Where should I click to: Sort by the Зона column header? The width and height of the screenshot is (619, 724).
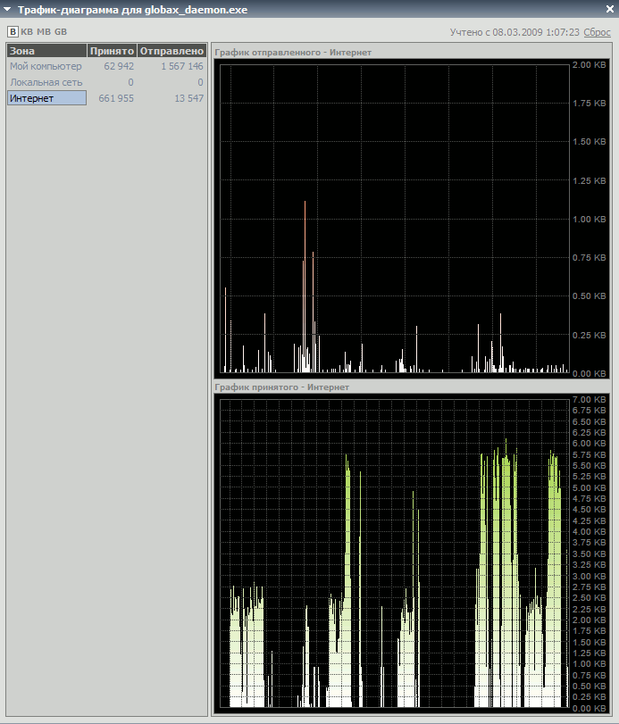tap(46, 51)
